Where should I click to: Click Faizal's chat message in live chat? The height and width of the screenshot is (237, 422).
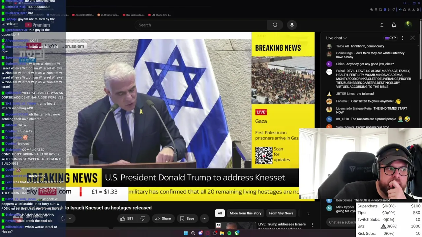point(369,79)
